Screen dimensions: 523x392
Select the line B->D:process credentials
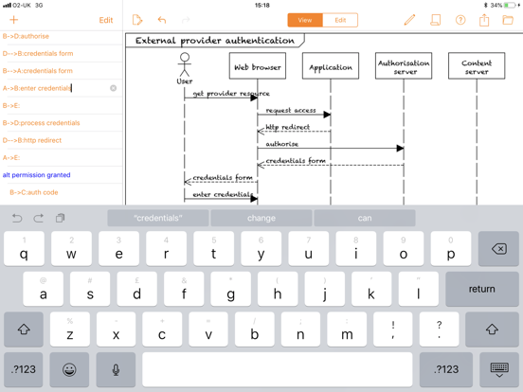pos(62,123)
